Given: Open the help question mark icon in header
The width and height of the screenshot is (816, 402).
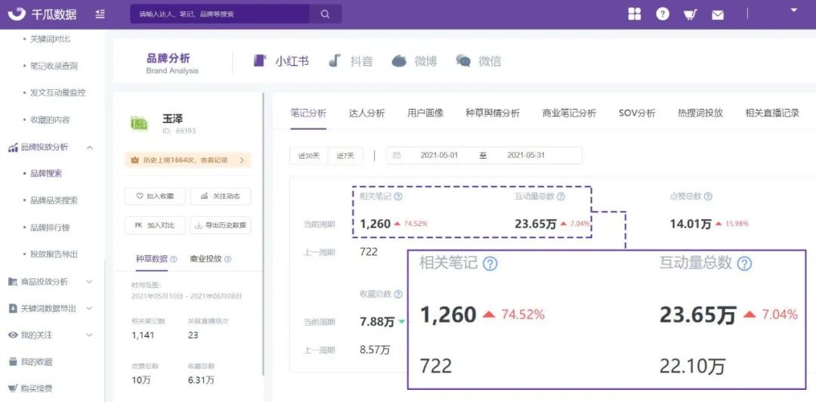Looking at the screenshot, I should (663, 14).
